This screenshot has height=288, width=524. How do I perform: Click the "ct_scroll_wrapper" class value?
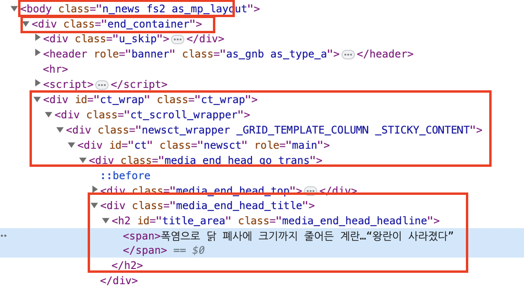pos(184,115)
